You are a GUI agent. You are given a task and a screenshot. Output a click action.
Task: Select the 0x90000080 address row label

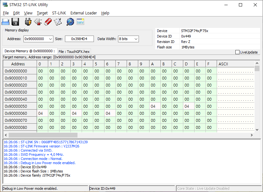20,127
